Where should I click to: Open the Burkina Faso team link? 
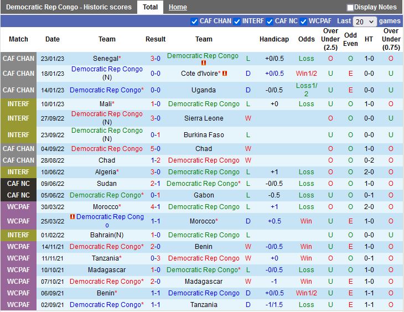tap(204, 134)
